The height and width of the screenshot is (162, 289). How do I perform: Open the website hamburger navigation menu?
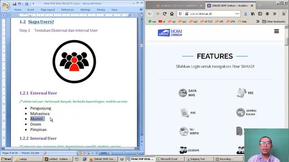pos(276,31)
